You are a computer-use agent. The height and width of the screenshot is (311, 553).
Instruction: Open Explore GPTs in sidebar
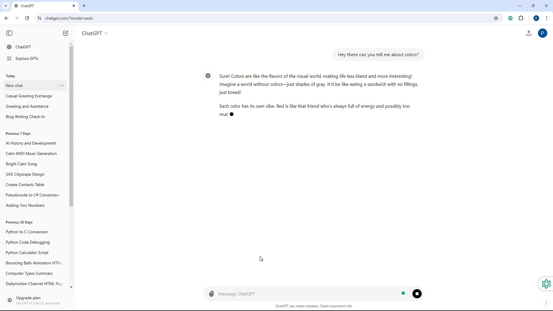(x=27, y=58)
